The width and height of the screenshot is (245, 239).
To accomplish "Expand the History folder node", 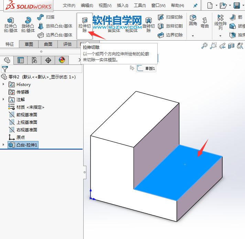I will point(3,84).
